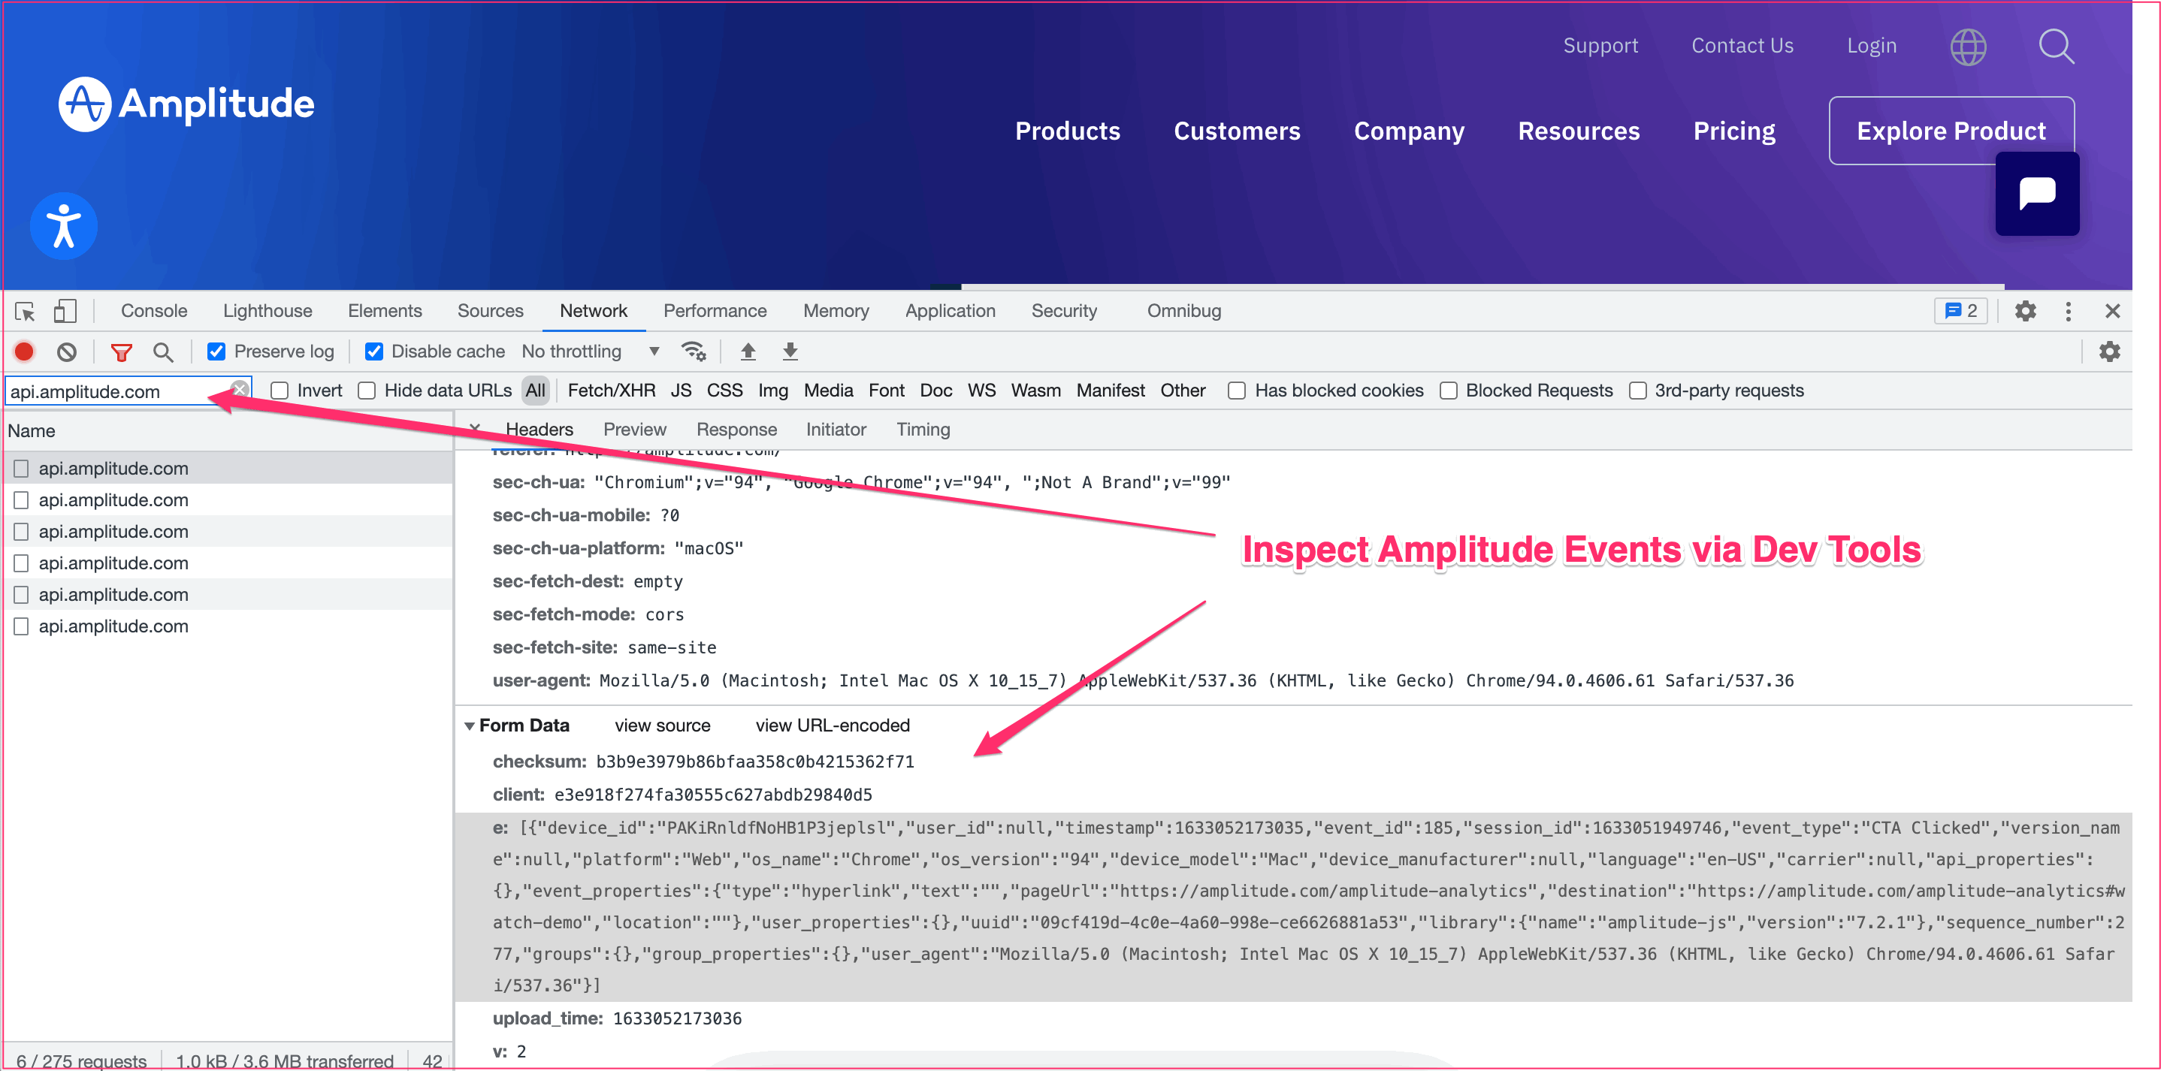2161x1071 pixels.
Task: Close the DevTools panel
Action: pyautogui.click(x=2112, y=311)
